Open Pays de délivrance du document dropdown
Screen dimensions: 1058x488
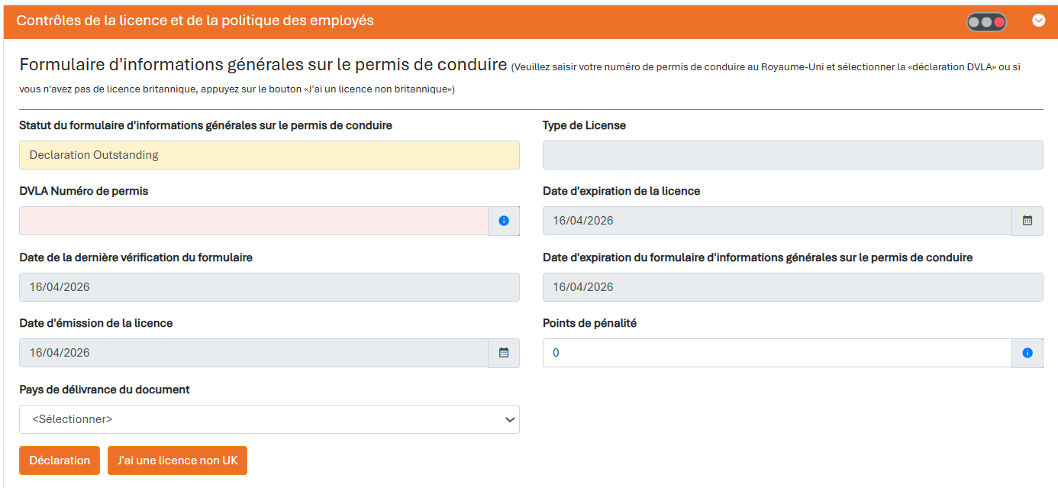click(x=269, y=419)
